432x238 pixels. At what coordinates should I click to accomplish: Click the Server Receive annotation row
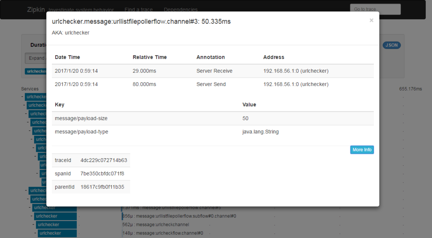pos(213,71)
